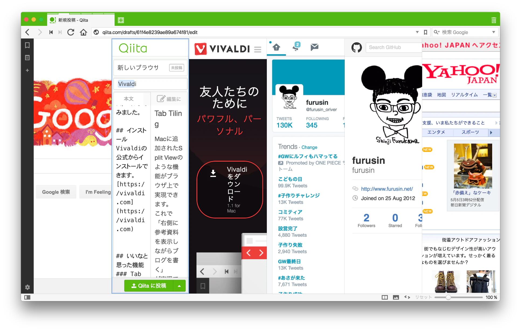
Task: Click the Vivaldi tags input field in Qiita
Action: (150, 84)
